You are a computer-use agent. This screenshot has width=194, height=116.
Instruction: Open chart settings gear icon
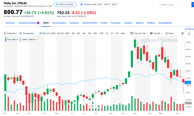point(182,33)
